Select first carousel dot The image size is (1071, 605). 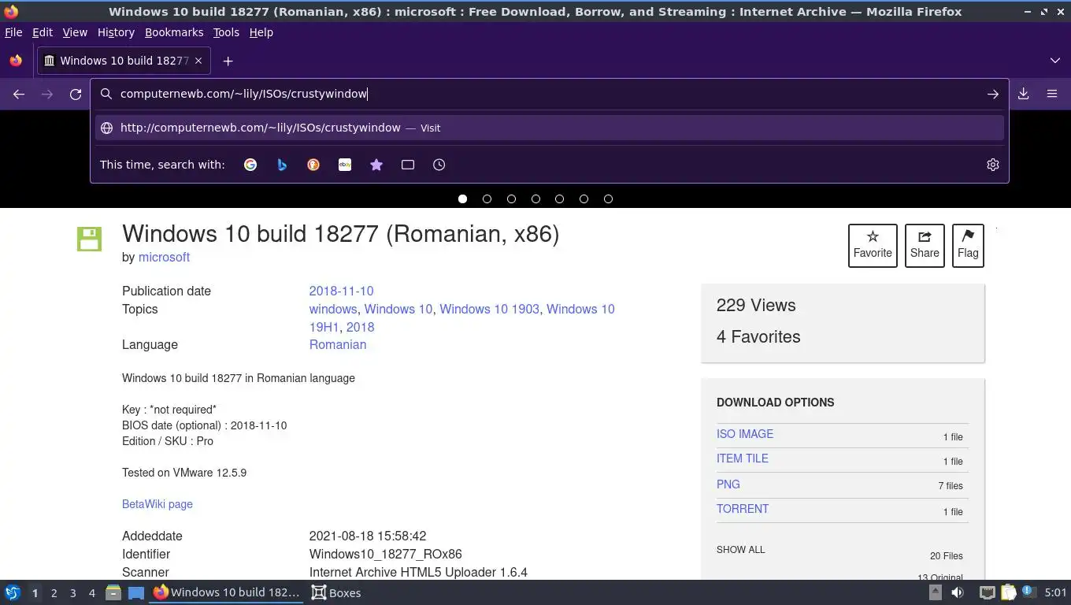coord(462,199)
